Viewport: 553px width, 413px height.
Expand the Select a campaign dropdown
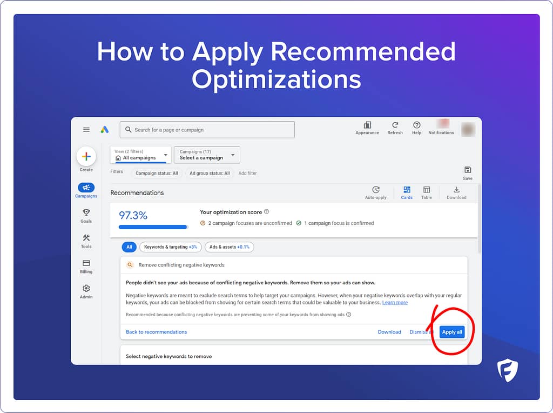click(x=207, y=155)
